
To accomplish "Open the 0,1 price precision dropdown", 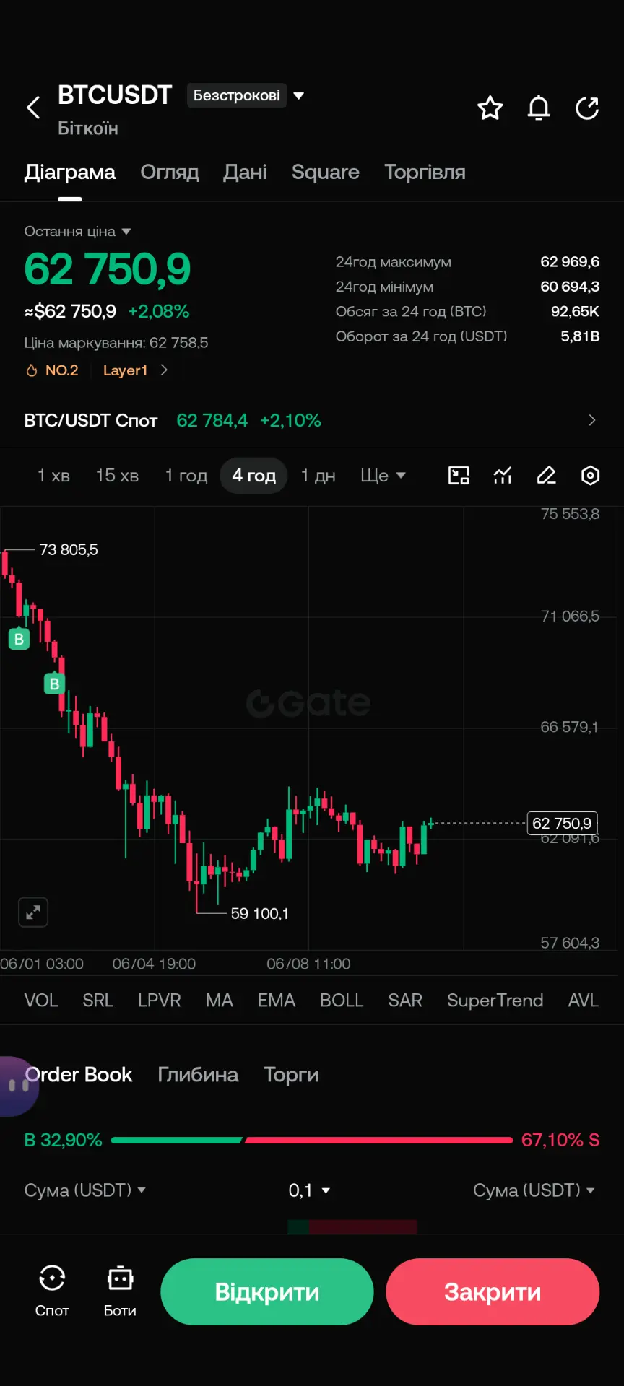I will pos(309,1190).
